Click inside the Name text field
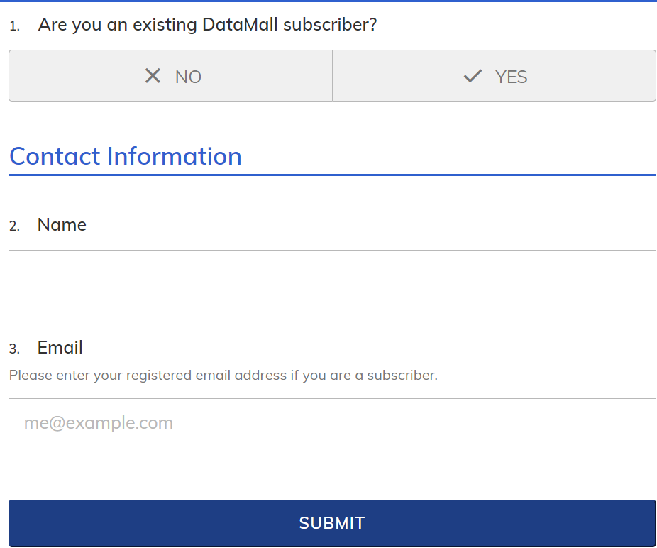Screen dimensions: 657x548 coord(332,273)
